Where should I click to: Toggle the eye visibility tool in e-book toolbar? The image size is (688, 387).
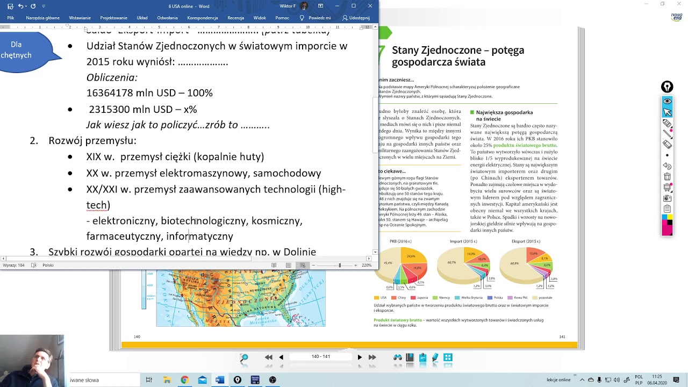click(667, 101)
